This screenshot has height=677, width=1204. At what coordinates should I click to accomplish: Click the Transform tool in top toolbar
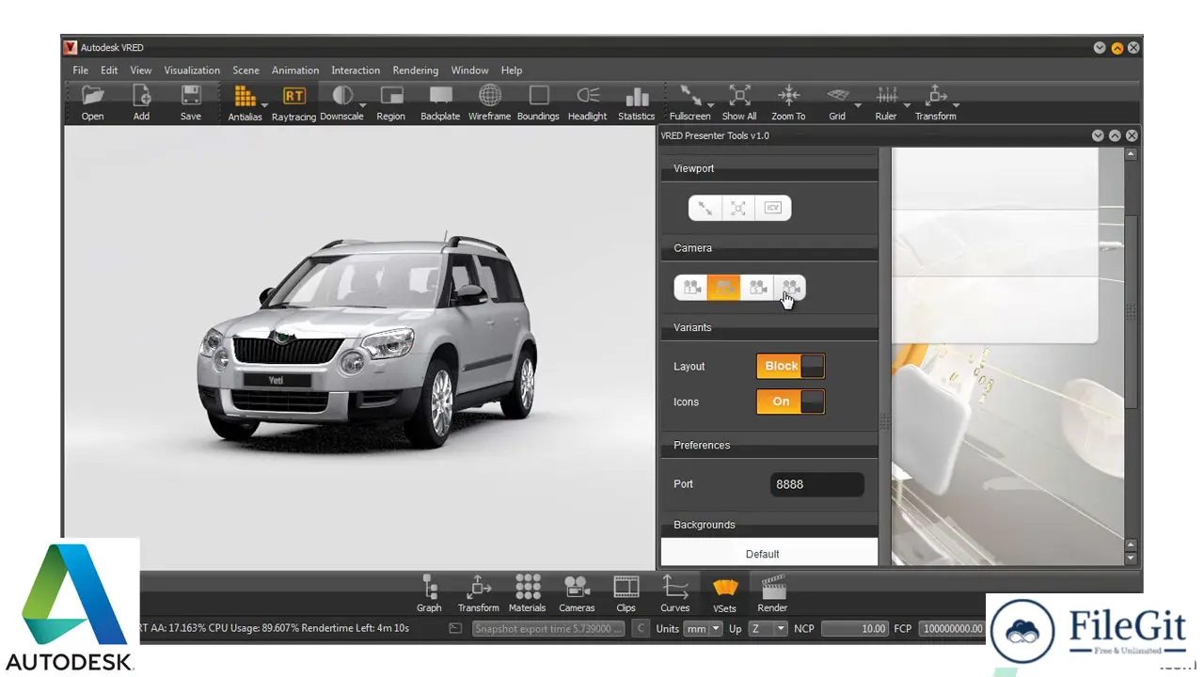936,102
